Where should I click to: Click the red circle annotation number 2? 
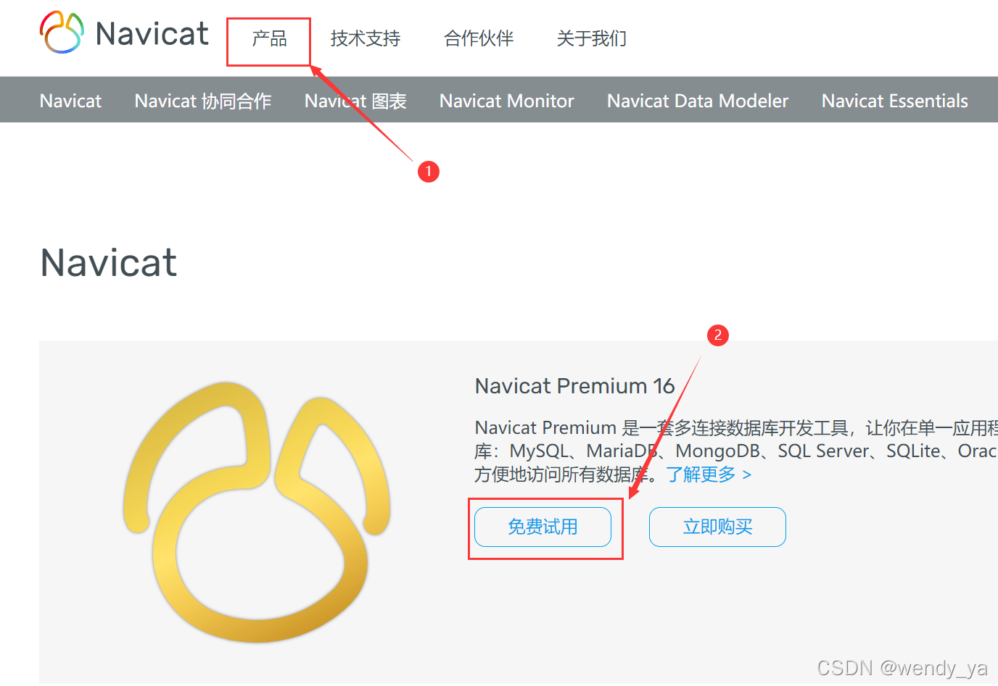(x=718, y=335)
